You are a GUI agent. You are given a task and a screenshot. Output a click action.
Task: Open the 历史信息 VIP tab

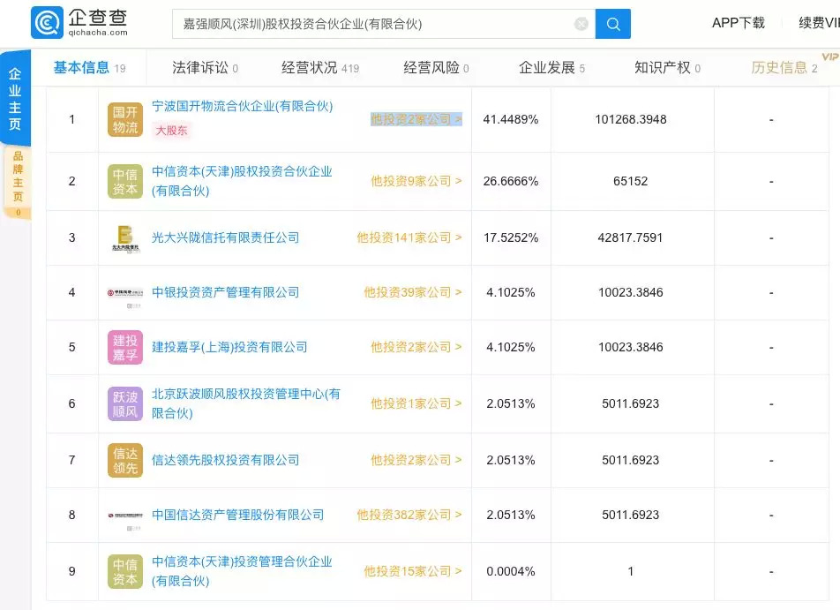coord(784,68)
